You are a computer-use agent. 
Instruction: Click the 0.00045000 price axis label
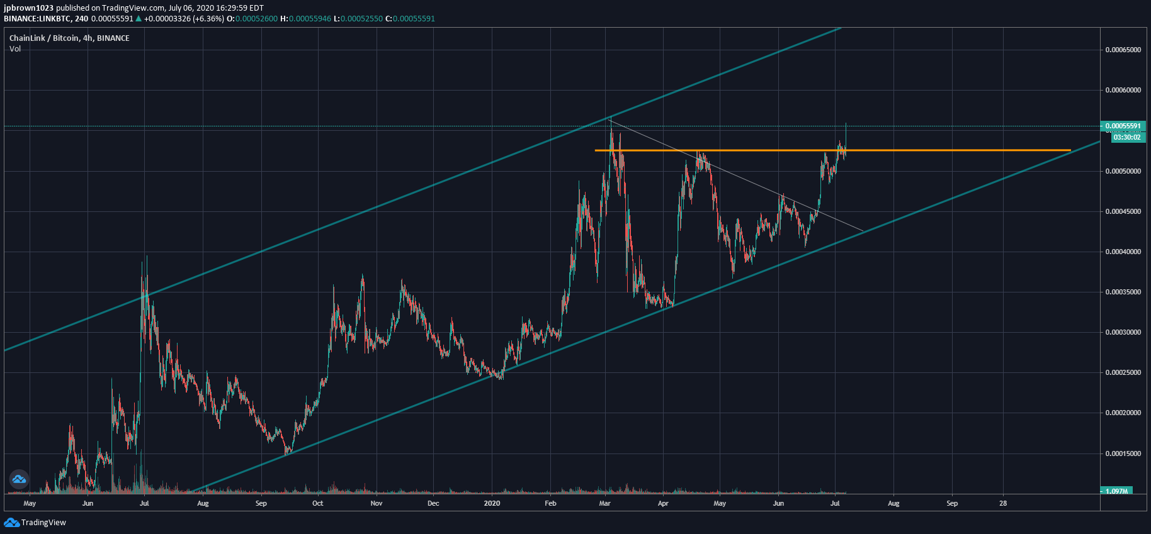tap(1123, 211)
